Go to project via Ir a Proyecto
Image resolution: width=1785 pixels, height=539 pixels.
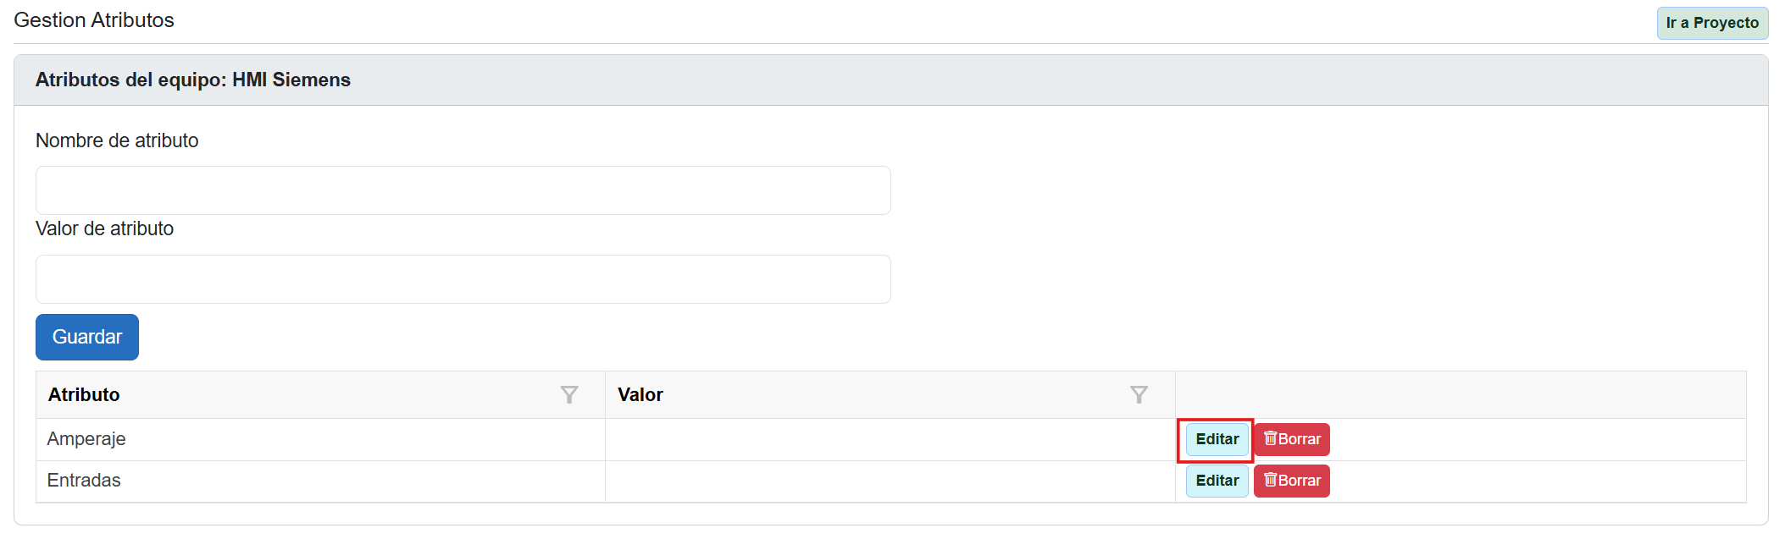click(1711, 23)
